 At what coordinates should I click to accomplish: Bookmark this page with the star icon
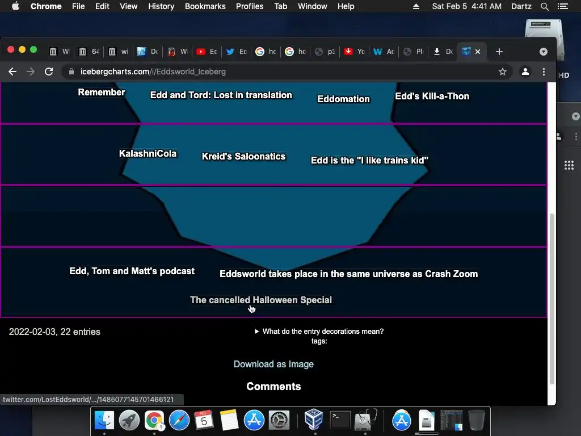503,72
